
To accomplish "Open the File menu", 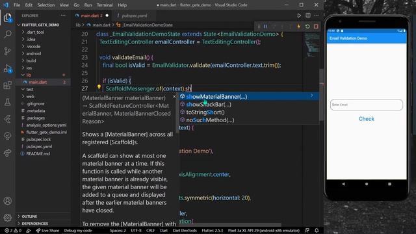I will (17, 5).
